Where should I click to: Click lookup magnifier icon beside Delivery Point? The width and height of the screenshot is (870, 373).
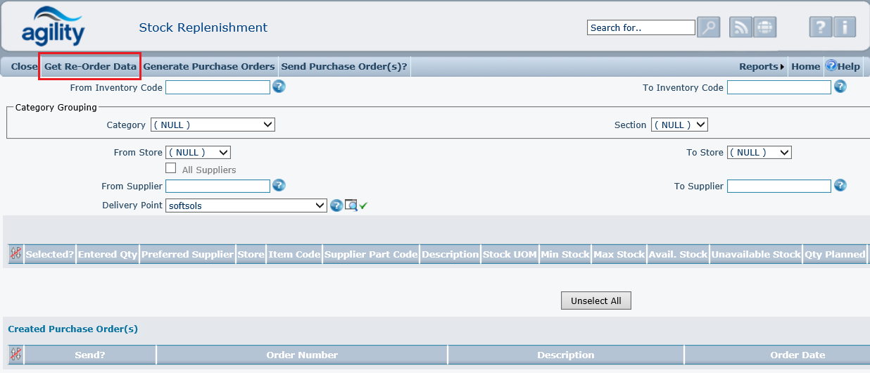[x=351, y=206]
